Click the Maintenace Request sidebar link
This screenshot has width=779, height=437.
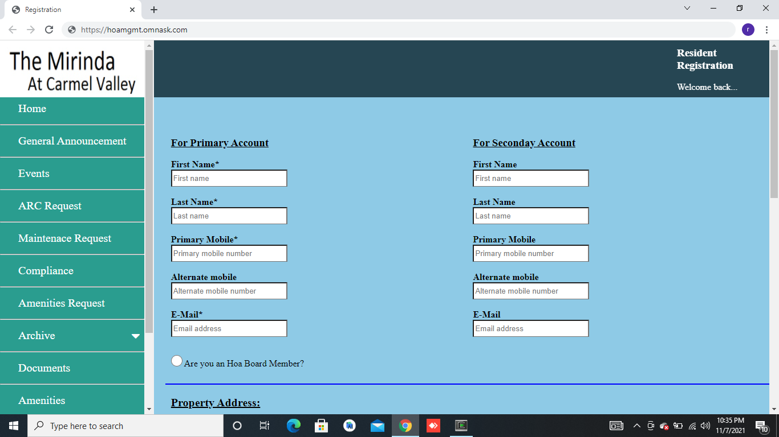(64, 238)
